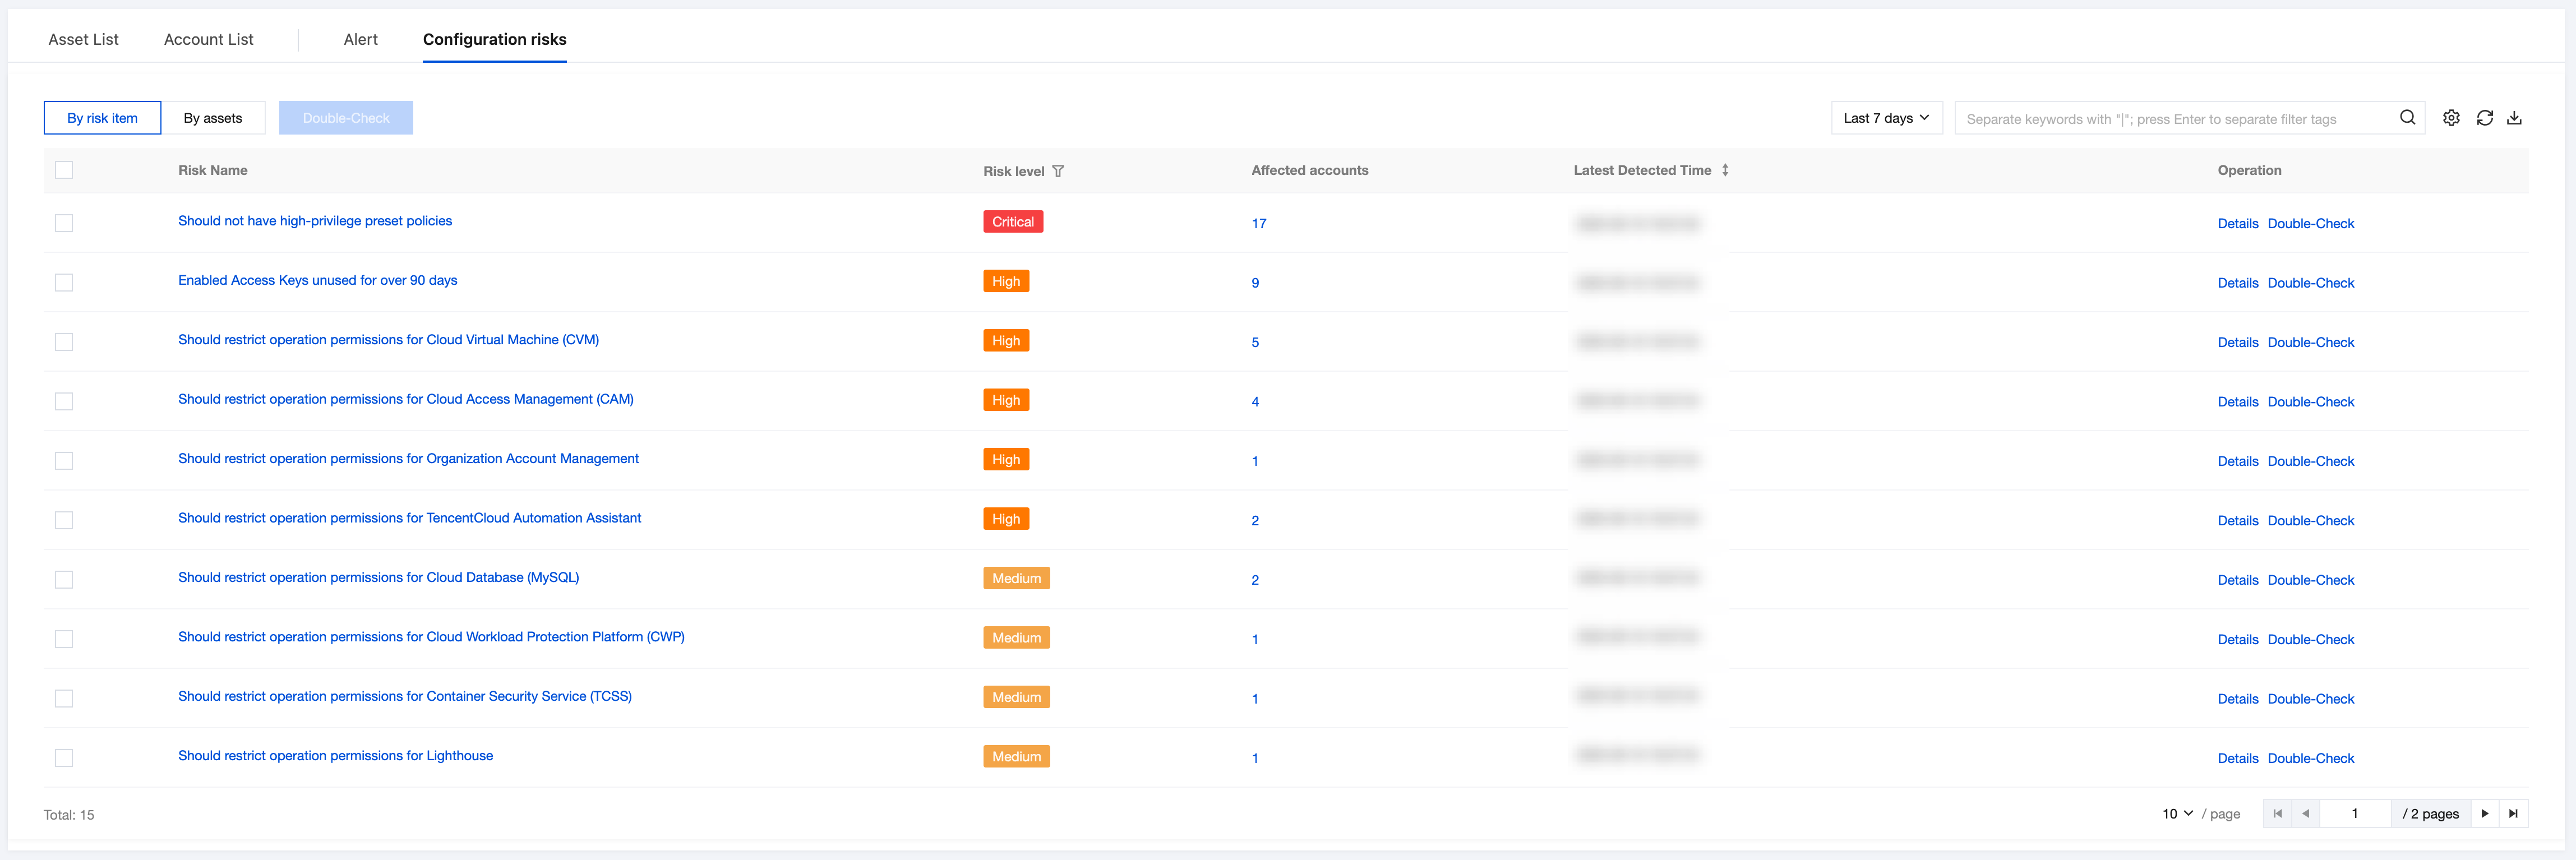
Task: Check the high-privilege preset policies row
Action: [64, 223]
